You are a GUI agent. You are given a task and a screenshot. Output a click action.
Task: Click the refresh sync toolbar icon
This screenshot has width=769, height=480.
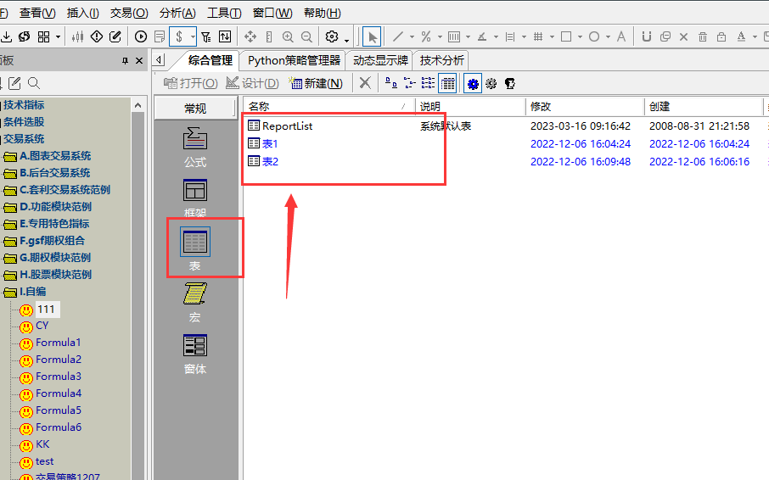point(24,36)
